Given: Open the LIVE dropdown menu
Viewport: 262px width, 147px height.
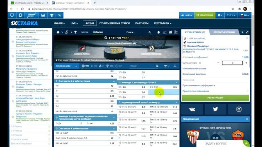Looking at the screenshot, I should coord(74,23).
